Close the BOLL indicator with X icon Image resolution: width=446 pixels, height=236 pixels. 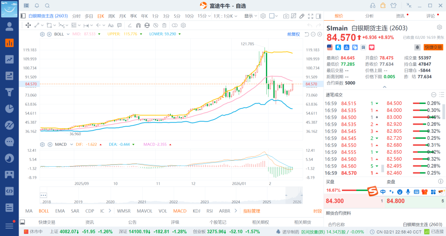pos(49,34)
